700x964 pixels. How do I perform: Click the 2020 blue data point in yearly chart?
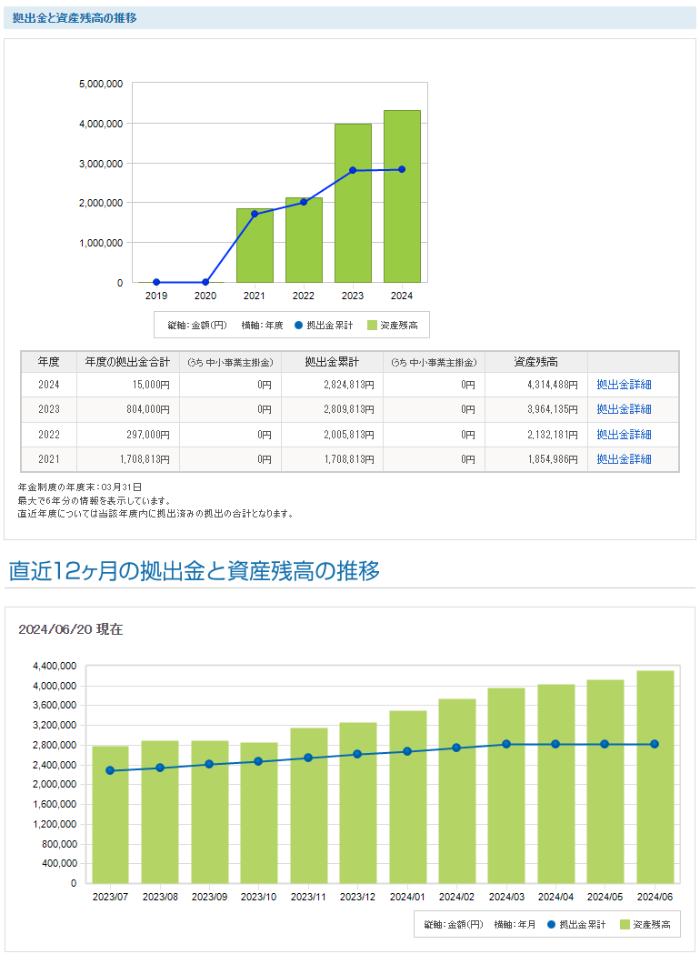coord(205,282)
